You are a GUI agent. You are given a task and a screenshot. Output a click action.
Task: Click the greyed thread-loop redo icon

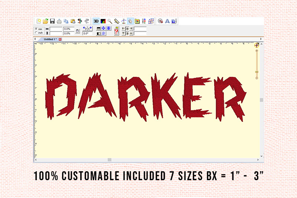point(87,21)
